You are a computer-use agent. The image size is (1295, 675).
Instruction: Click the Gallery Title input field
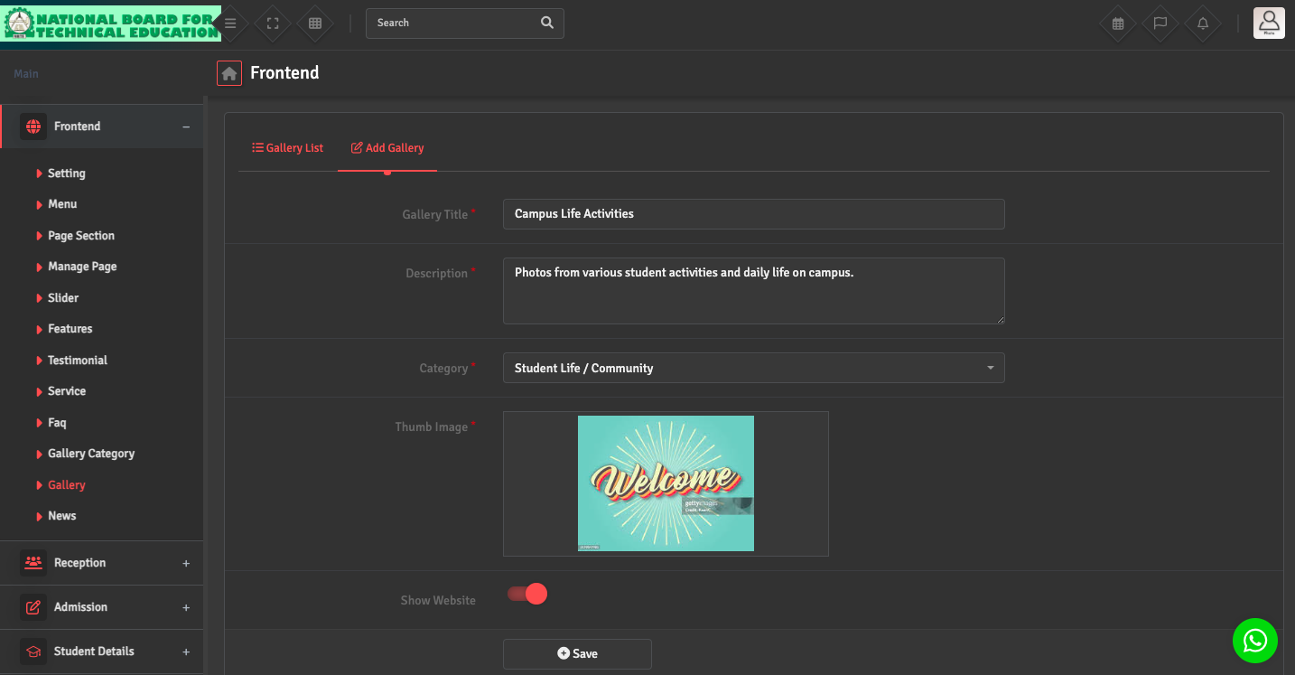[x=753, y=214]
